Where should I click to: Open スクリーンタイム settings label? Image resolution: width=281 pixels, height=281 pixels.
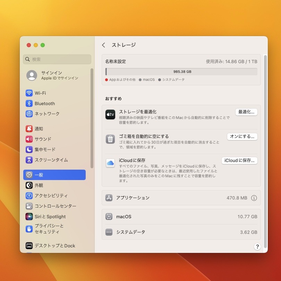tap(51, 160)
